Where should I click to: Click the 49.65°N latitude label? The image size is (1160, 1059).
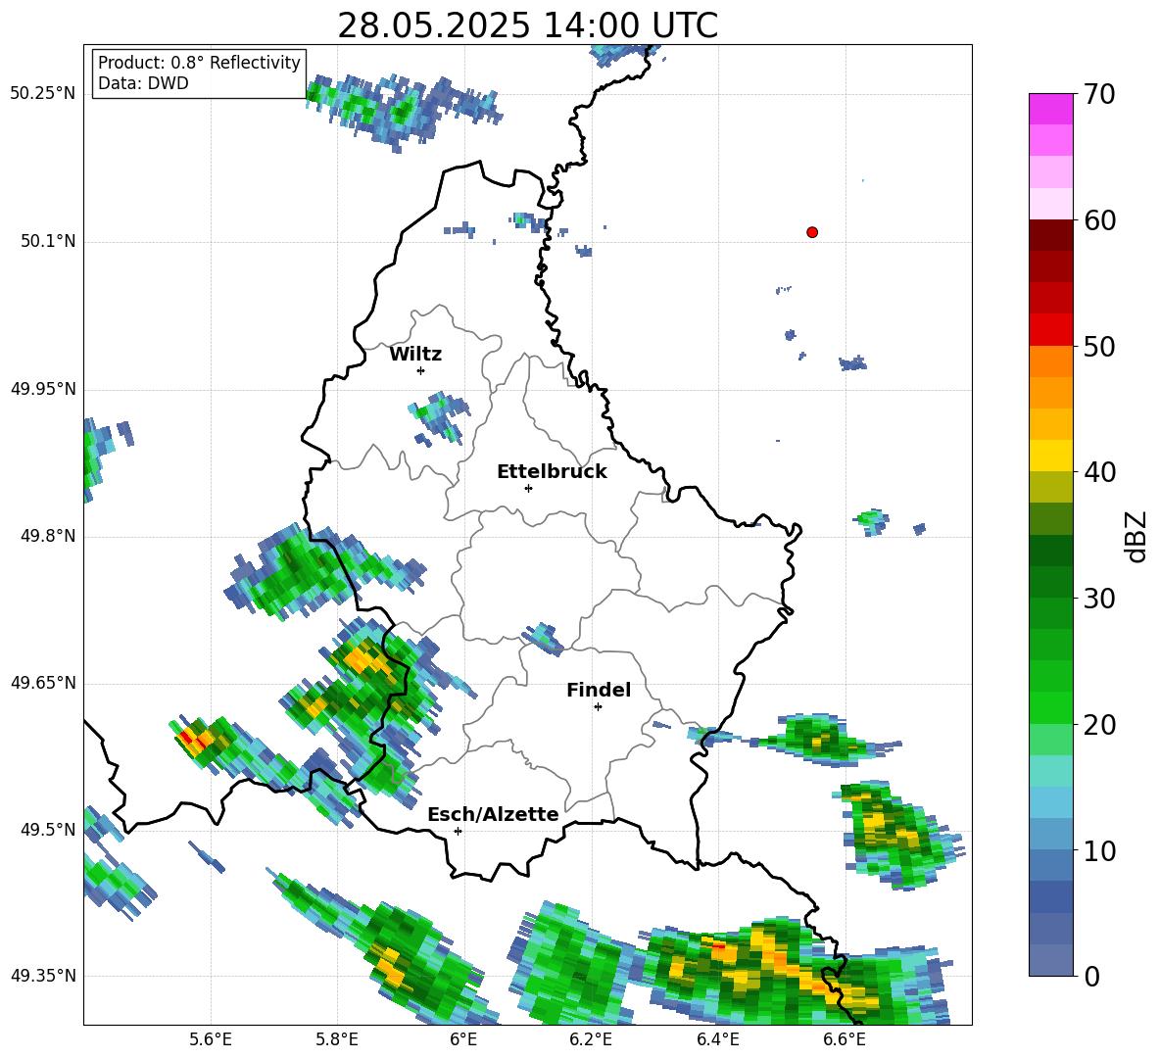tap(43, 683)
